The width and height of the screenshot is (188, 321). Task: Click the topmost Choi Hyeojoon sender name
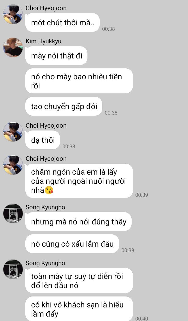(x=46, y=8)
